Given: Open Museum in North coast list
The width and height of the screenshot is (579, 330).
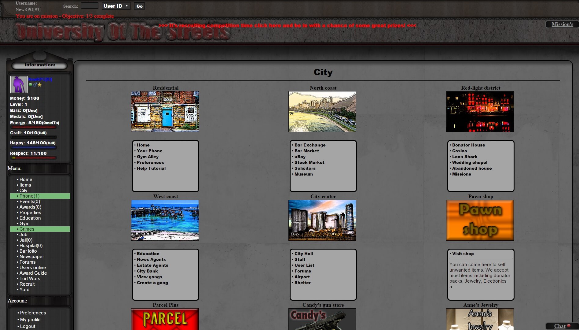Looking at the screenshot, I should pyautogui.click(x=303, y=174).
